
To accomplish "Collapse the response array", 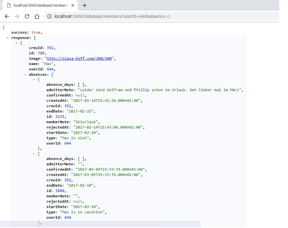I will tap(8, 38).
